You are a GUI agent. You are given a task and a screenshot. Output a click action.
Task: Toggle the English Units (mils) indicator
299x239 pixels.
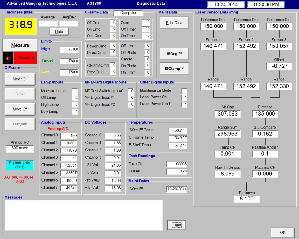pos(19,165)
